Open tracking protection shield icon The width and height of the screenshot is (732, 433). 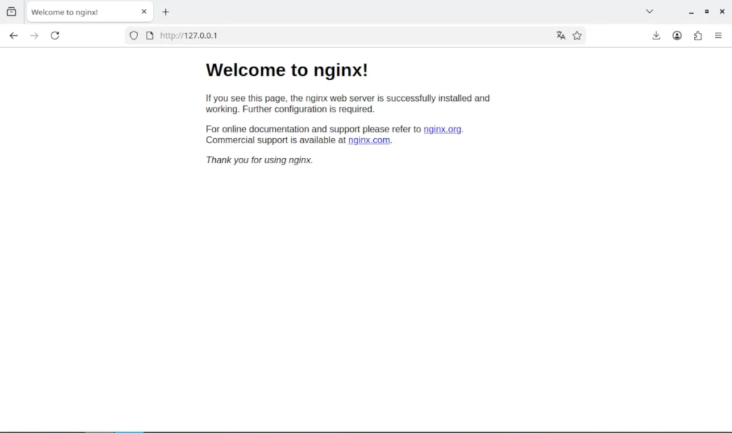point(134,36)
